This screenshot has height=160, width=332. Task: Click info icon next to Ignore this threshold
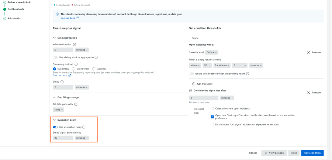point(248,74)
